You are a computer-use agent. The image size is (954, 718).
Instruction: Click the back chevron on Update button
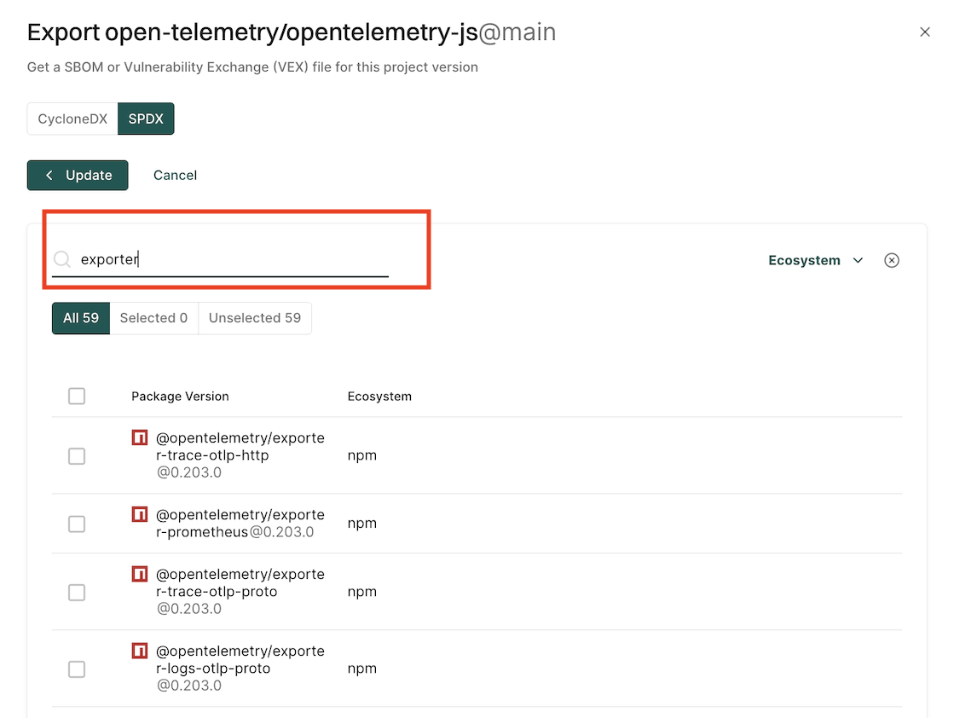coord(49,175)
